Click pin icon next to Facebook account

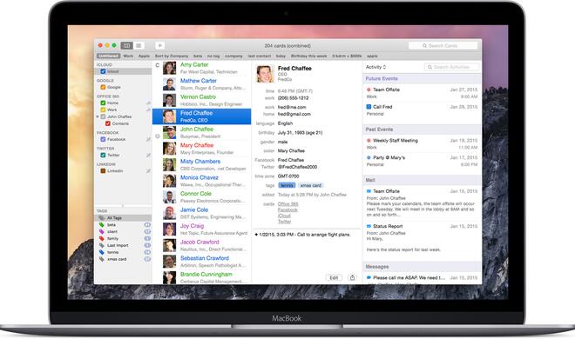[x=148, y=139]
